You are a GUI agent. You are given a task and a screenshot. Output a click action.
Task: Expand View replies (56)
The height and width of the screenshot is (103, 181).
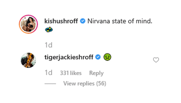[85, 83]
